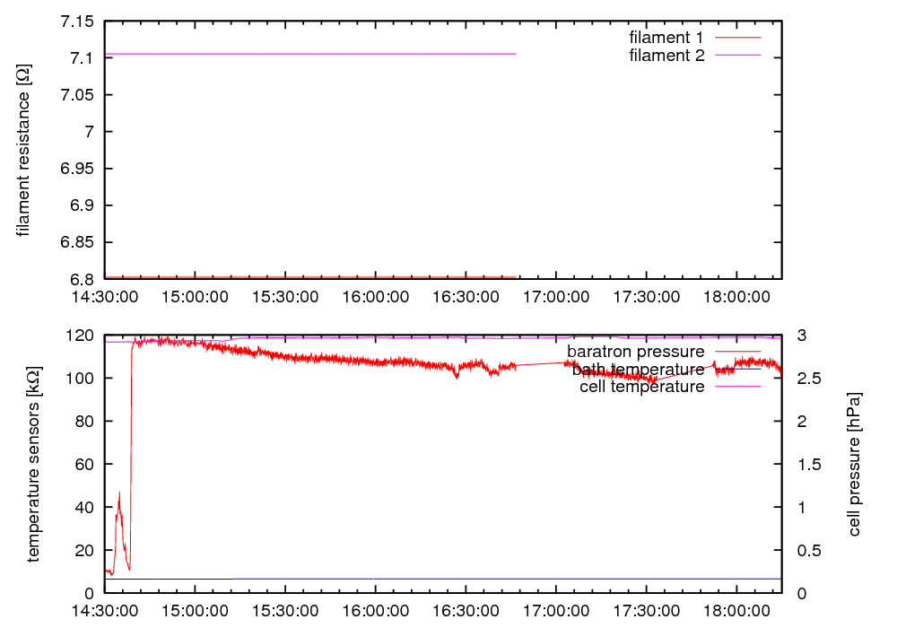
Task: Pick the magenta cell temperature legend line sample
Action: coord(736,387)
